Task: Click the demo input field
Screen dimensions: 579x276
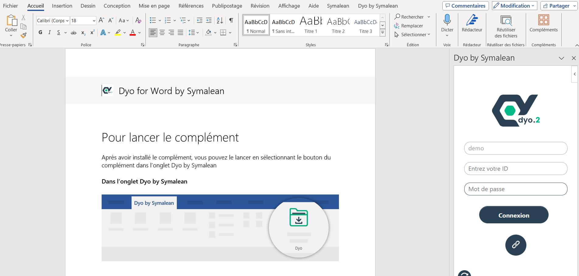Action: click(x=516, y=148)
